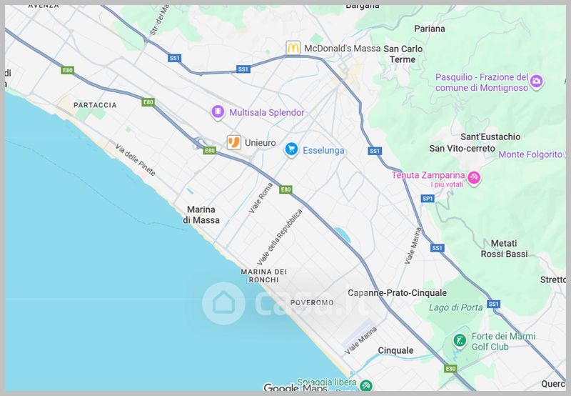Image resolution: width=571 pixels, height=396 pixels.
Task: Select the Tenuta Zamparina pink pin
Action: tap(474, 178)
